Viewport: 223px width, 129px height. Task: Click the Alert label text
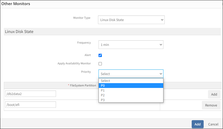(x=88, y=55)
